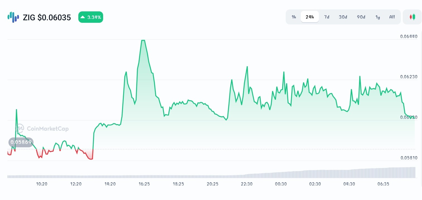This screenshot has height=200, width=422.
Task: Select the 24h time range tab
Action: pos(310,17)
